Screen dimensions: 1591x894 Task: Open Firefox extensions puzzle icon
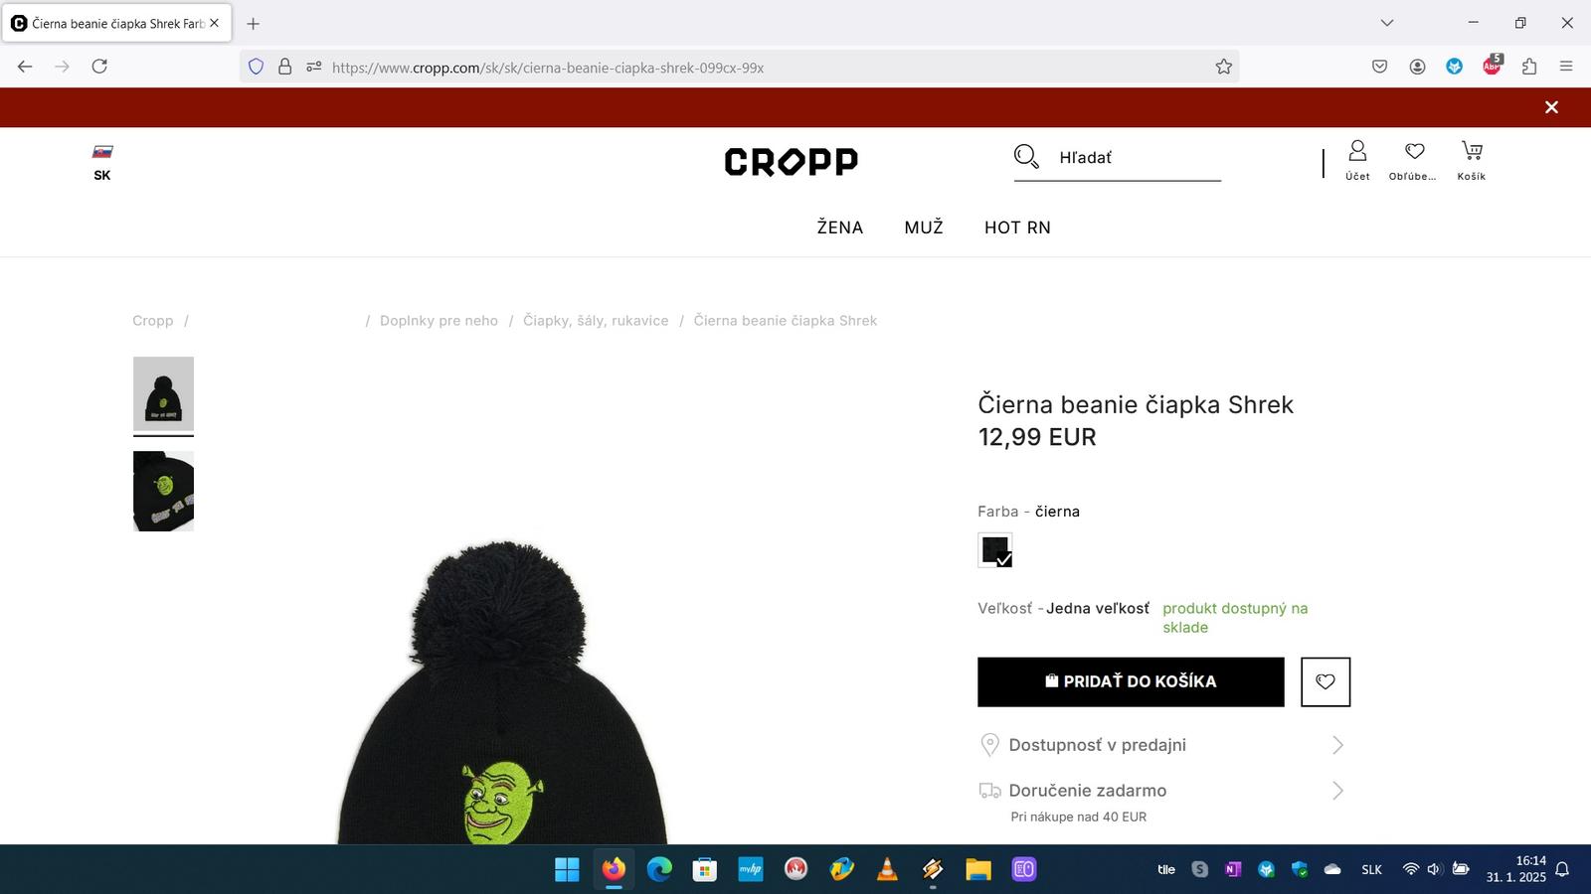coord(1529,67)
